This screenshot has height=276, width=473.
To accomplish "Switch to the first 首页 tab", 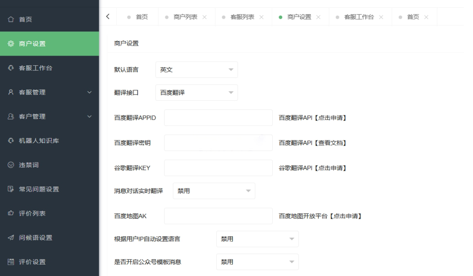I will (138, 17).
